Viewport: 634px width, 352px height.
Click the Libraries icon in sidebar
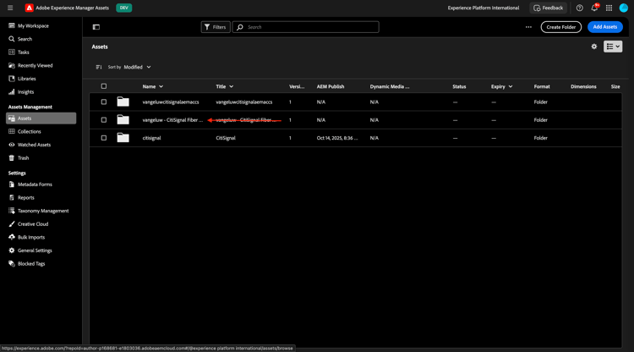[12, 79]
